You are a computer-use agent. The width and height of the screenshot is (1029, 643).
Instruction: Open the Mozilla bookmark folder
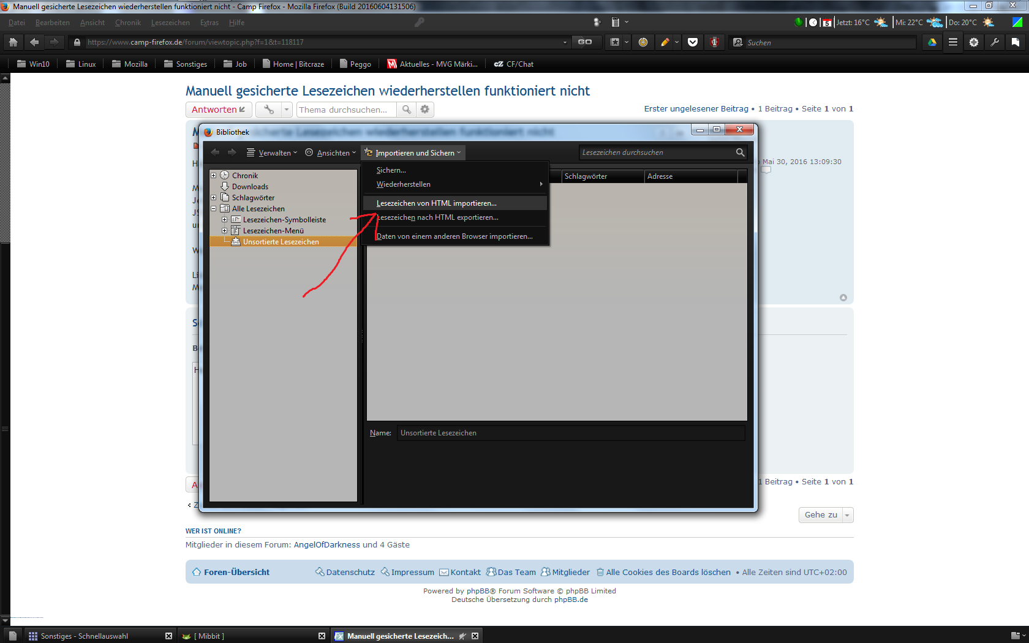129,64
